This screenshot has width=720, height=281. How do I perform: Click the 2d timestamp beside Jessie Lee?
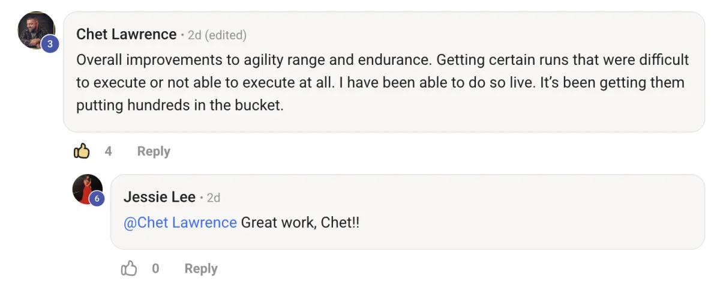coord(214,198)
